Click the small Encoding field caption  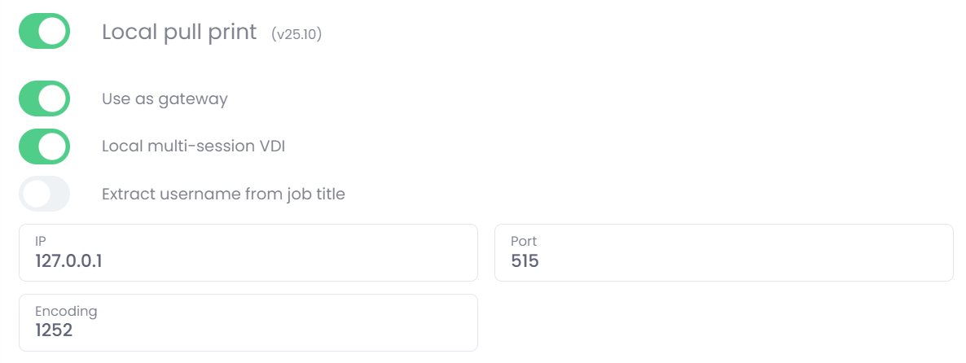(66, 311)
